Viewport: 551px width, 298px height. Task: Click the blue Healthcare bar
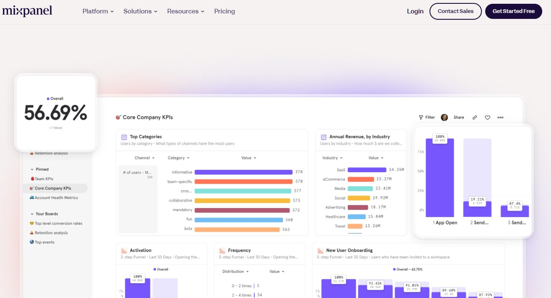pos(357,217)
